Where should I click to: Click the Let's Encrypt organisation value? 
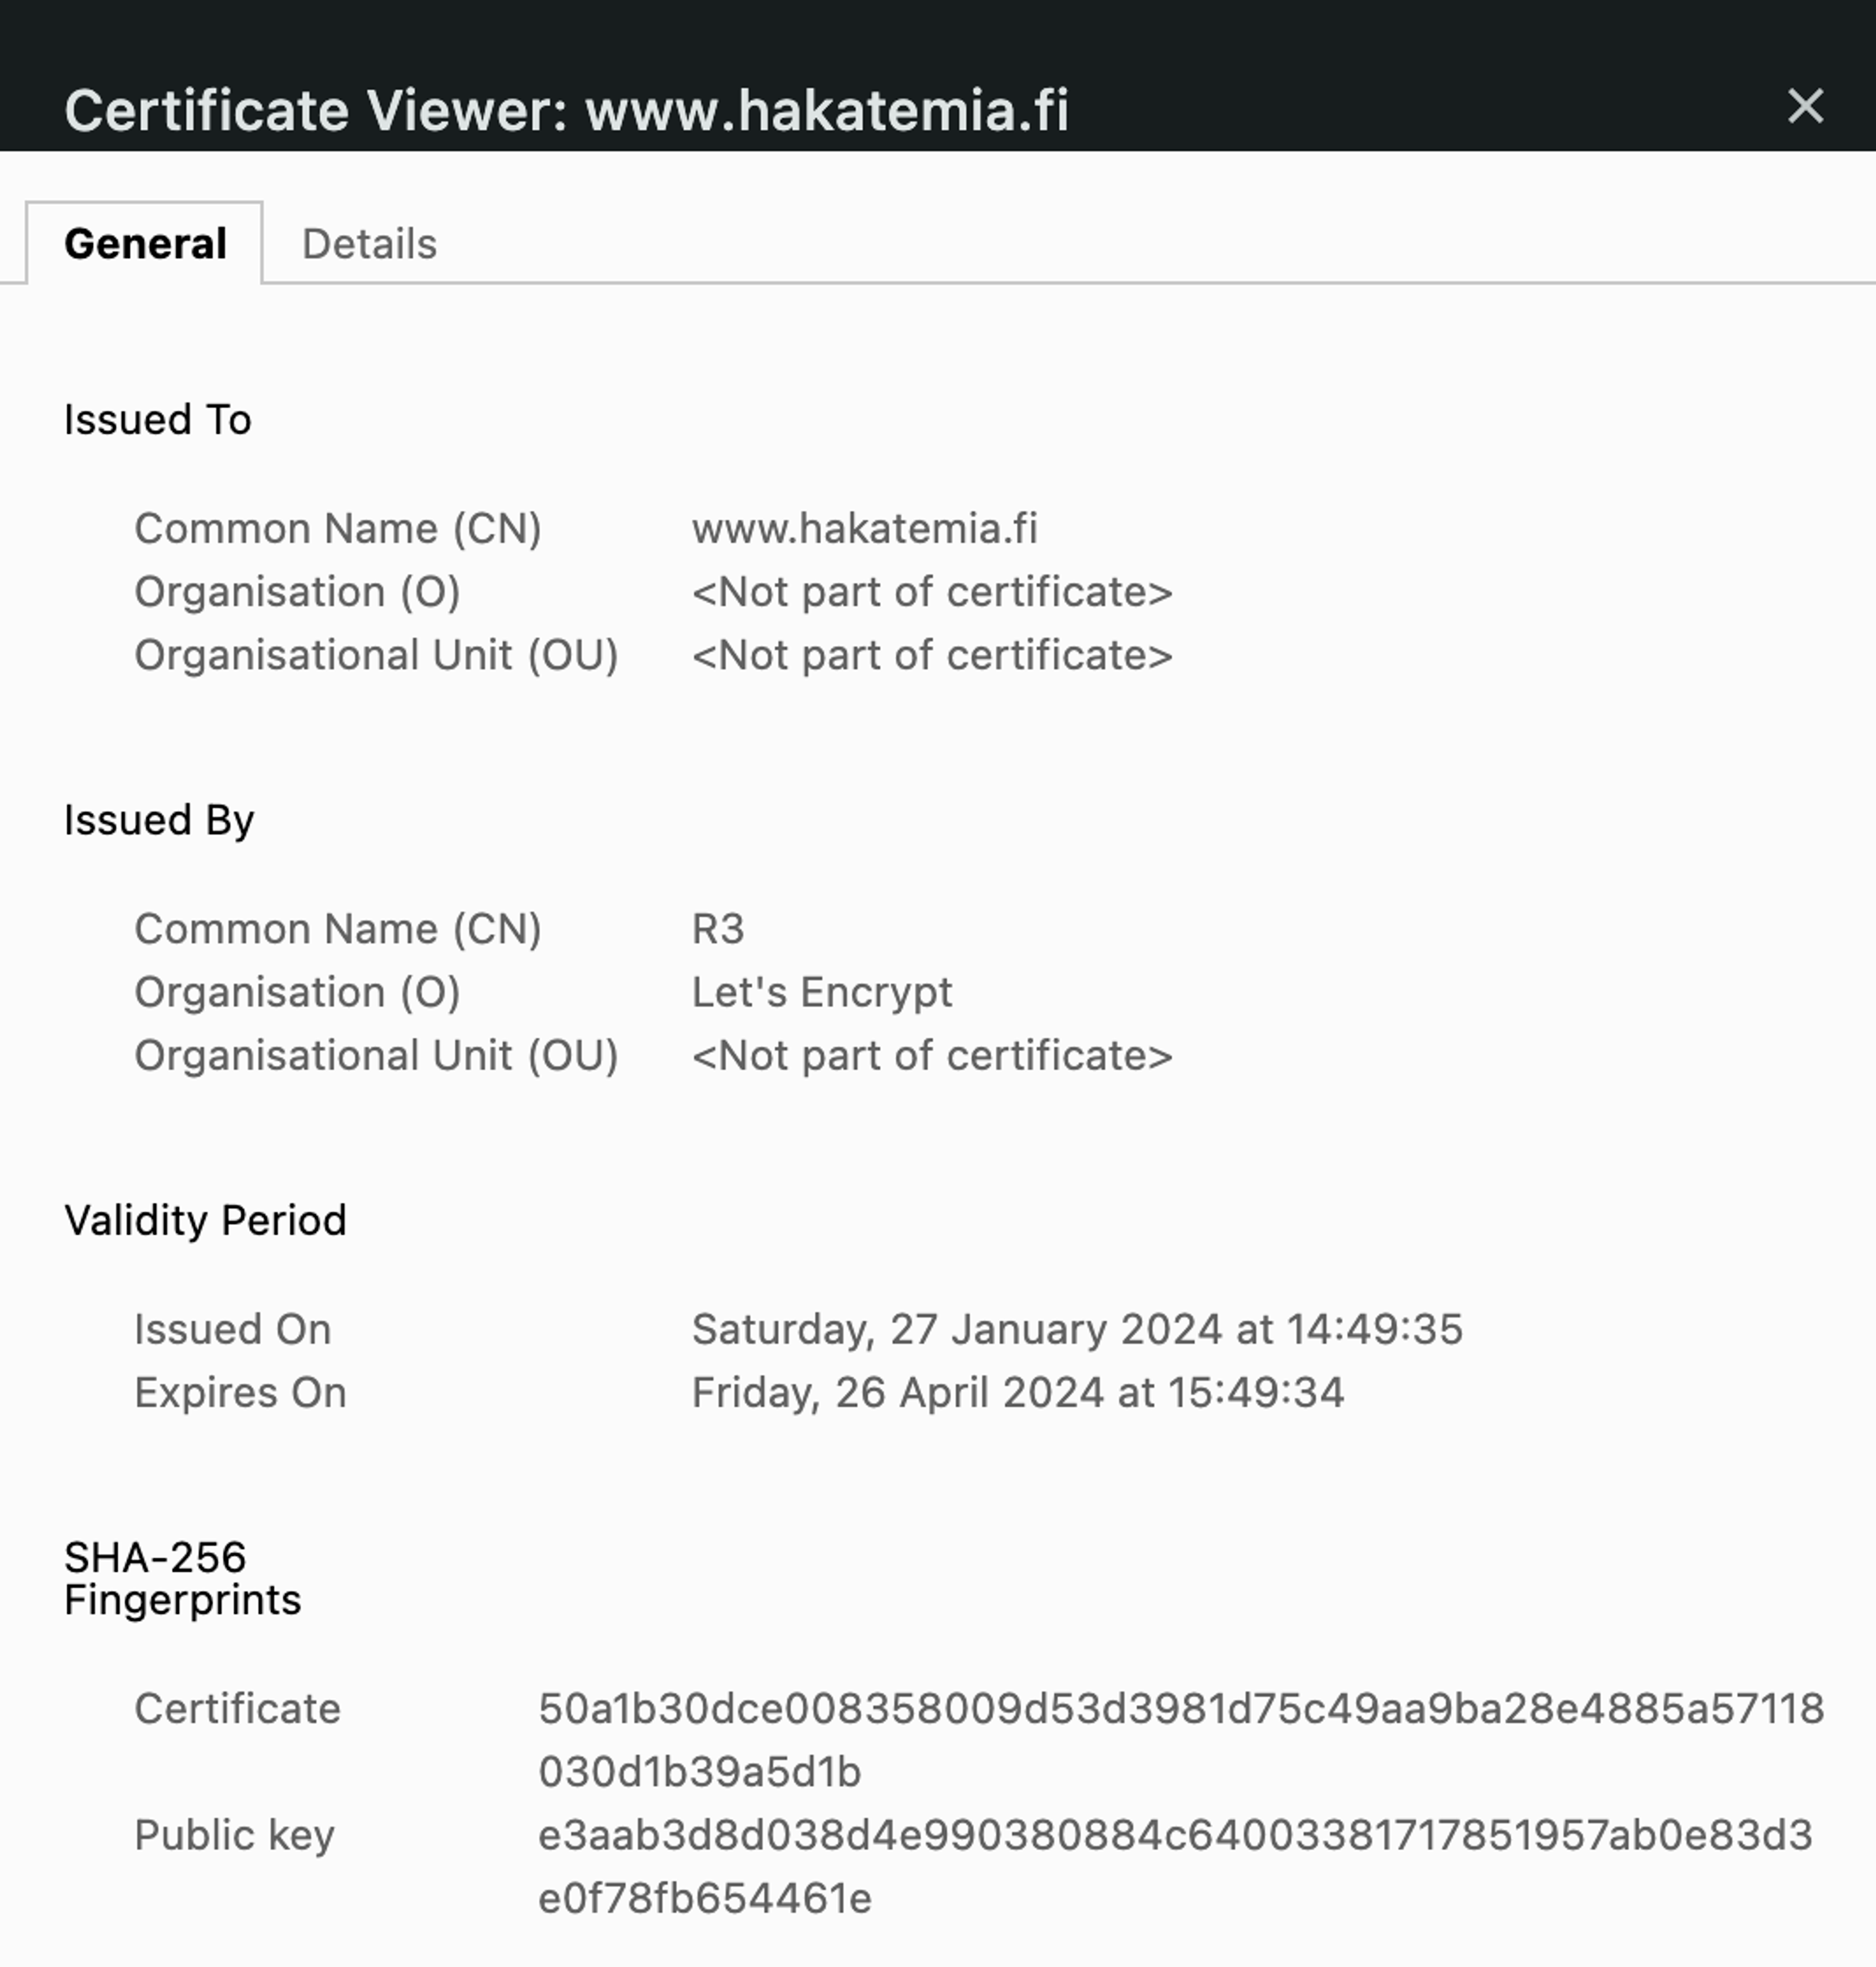(821, 992)
